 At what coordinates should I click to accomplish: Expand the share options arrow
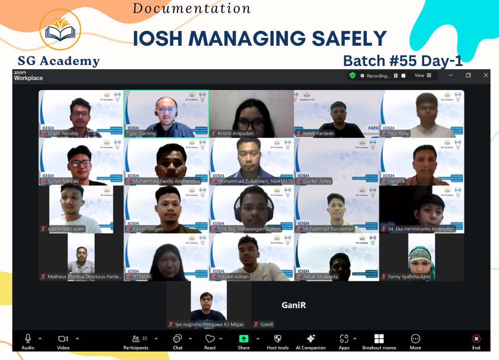pos(257,338)
